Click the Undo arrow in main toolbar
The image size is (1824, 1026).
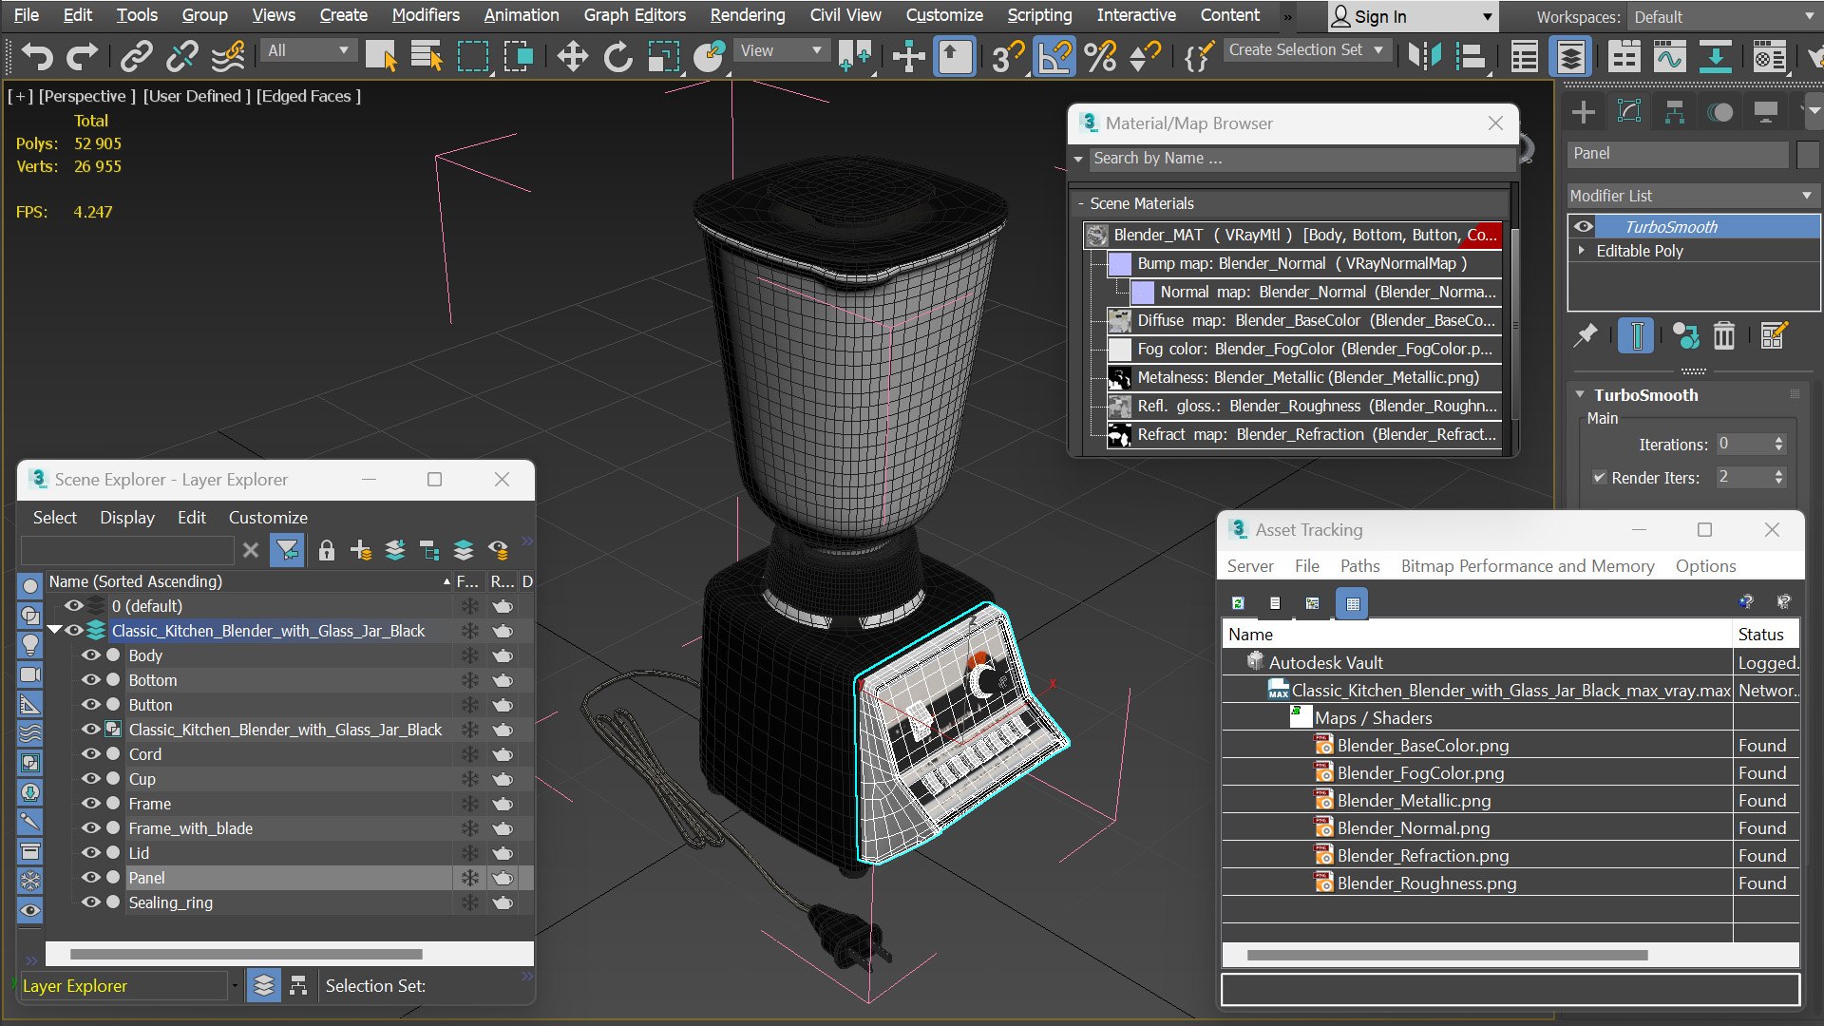(x=36, y=57)
